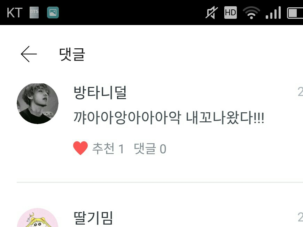Tap the KT carrier label
Image resolution: width=303 pixels, height=227 pixels.
pyautogui.click(x=15, y=13)
